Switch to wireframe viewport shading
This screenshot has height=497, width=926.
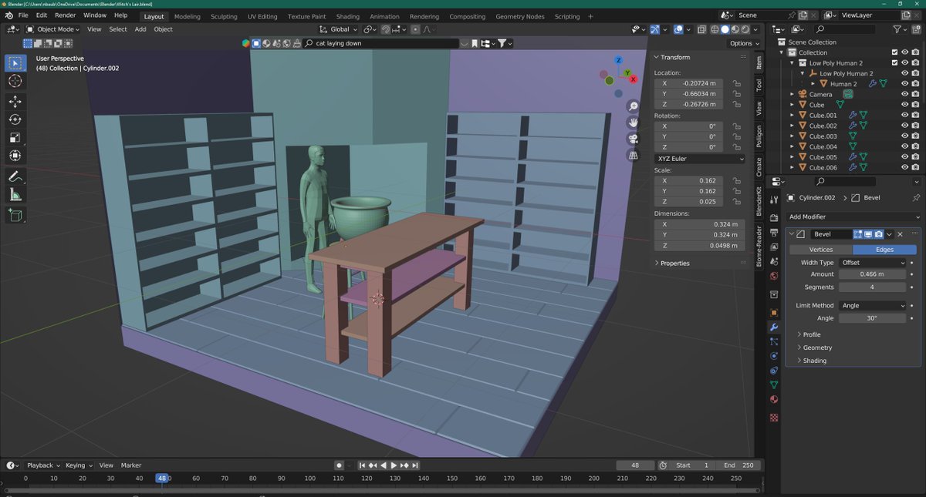pyautogui.click(x=714, y=29)
